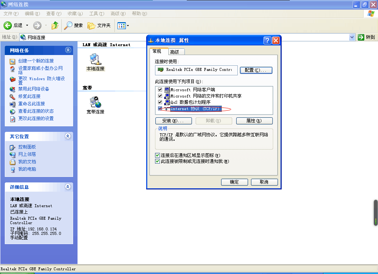Image resolution: width=378 pixels, height=274 pixels.
Task: Click the Windows 防火墙 firewall icon
Action: click(x=13, y=79)
